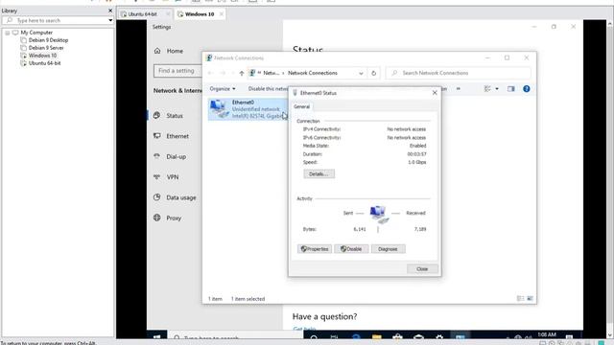Click the Home icon in Settings
Image resolution: width=614 pixels, height=345 pixels.
click(157, 51)
